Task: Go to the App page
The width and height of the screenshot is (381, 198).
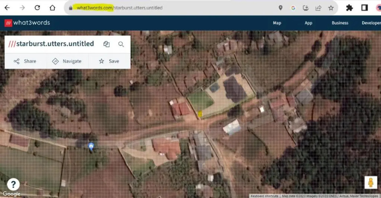Action: pyautogui.click(x=308, y=23)
